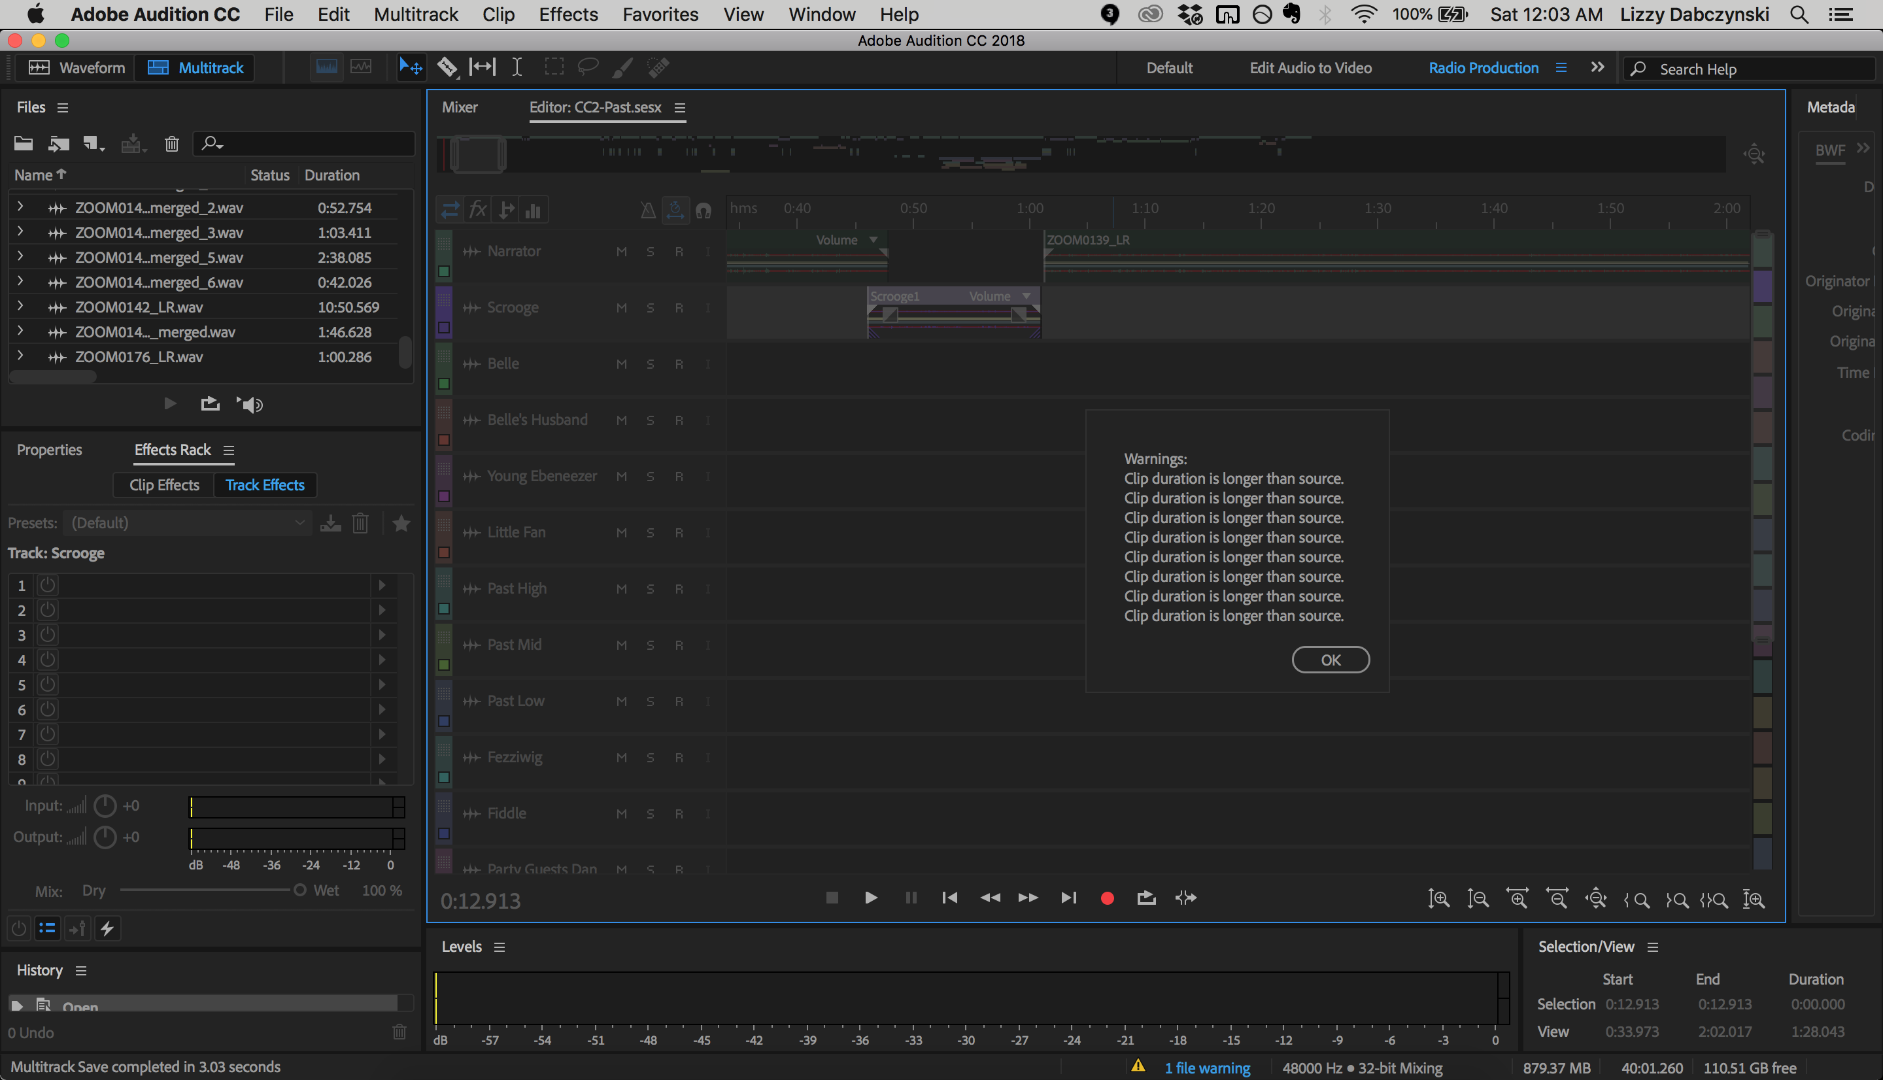1883x1080 pixels.
Task: Open the Presets (Default) dropdown
Action: [x=188, y=523]
